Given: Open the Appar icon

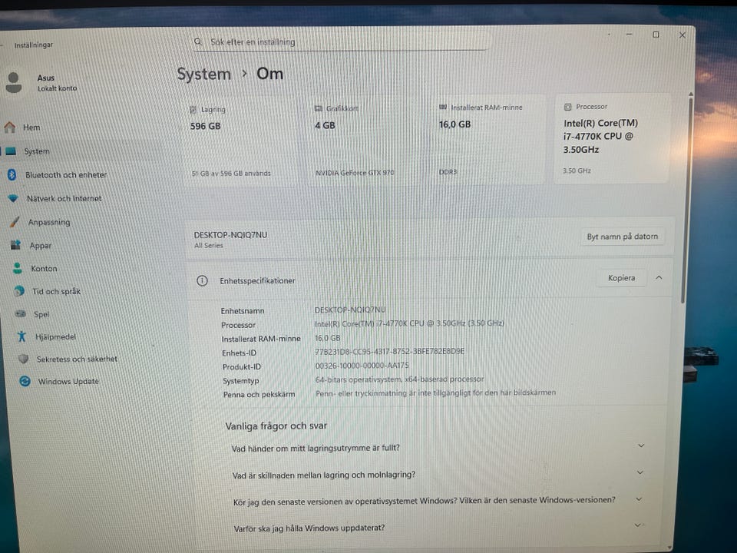Looking at the screenshot, I should (16, 244).
